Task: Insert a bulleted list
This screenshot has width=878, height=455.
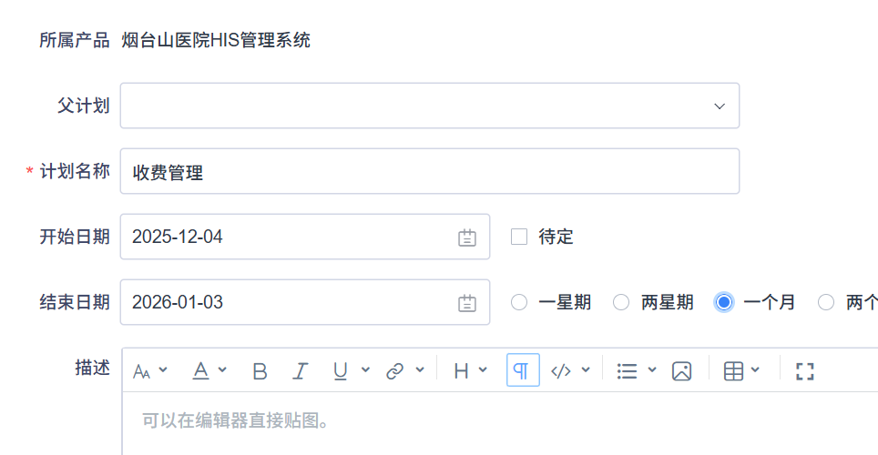Action: [x=628, y=371]
